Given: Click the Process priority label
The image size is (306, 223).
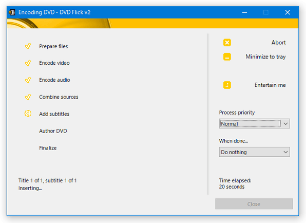Looking at the screenshot, I should point(237,113).
